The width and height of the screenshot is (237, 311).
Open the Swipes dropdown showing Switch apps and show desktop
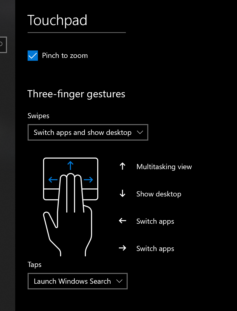click(x=88, y=132)
